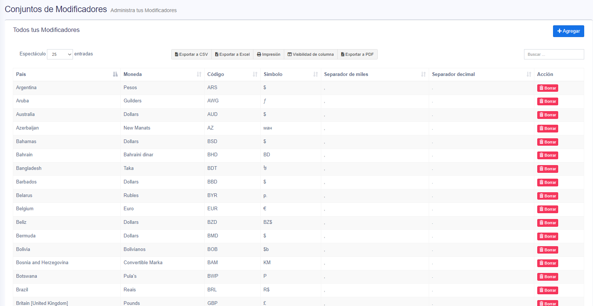Export table with Exportar a PDF
593x306 pixels.
357,54
